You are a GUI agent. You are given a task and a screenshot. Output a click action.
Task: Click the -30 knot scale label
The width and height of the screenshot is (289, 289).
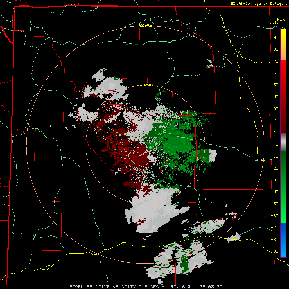pos(275,180)
